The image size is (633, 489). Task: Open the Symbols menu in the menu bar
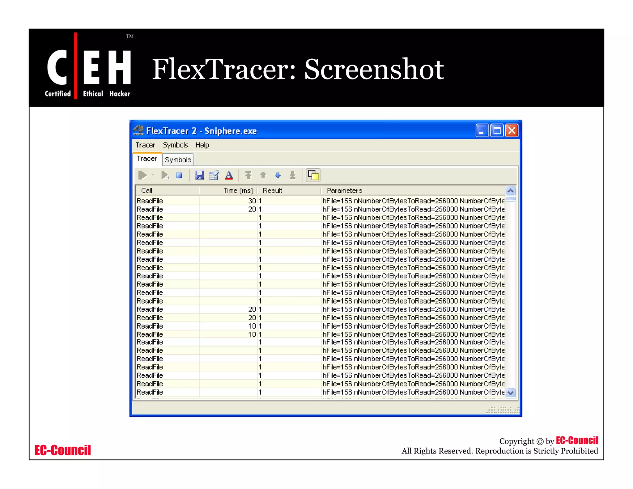tap(175, 145)
